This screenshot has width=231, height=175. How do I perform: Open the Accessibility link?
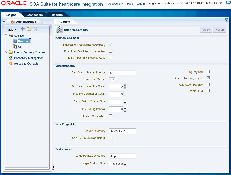[116, 4]
